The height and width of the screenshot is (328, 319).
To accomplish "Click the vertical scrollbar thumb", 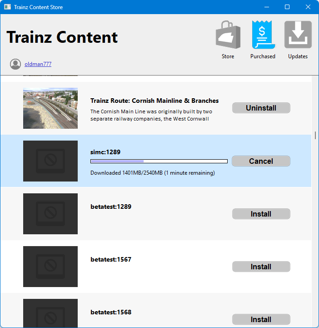I will [x=315, y=136].
